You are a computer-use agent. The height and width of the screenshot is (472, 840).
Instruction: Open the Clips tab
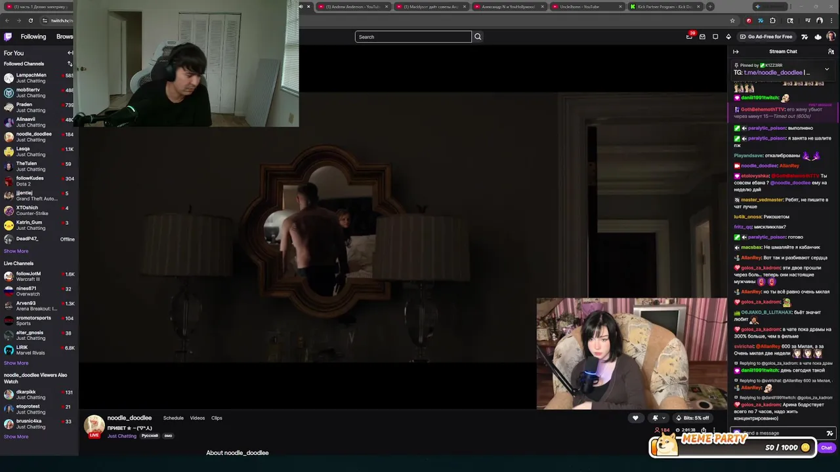[x=217, y=418]
